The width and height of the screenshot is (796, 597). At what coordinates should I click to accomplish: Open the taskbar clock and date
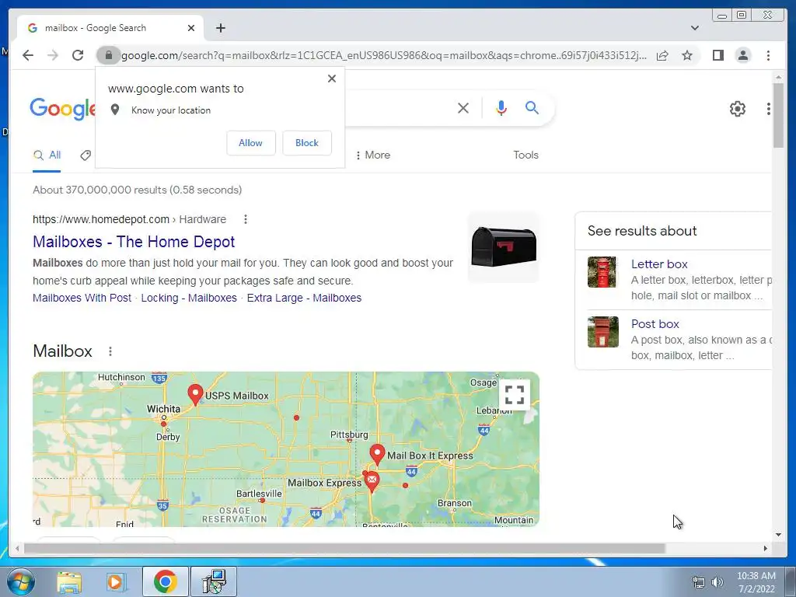(756, 582)
